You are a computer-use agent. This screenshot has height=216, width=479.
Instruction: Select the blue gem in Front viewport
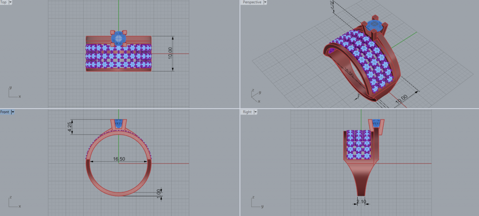pos(119,124)
